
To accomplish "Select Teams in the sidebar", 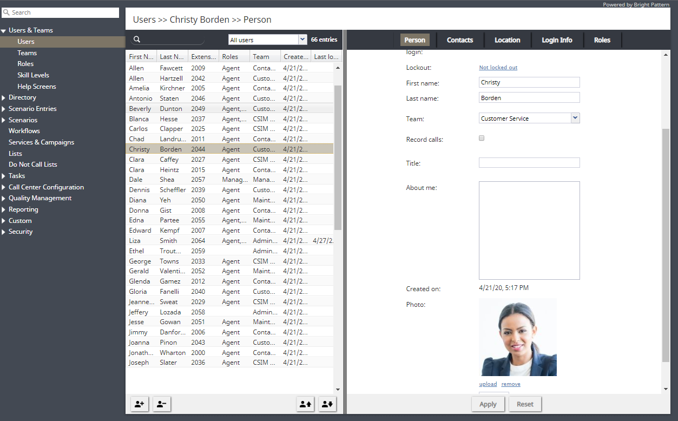I will tap(27, 53).
